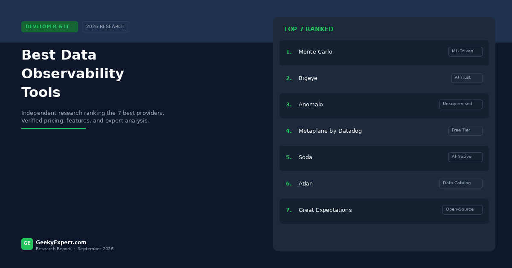Select the Metaplane by Datadog entry
512x268 pixels.
coord(384,132)
